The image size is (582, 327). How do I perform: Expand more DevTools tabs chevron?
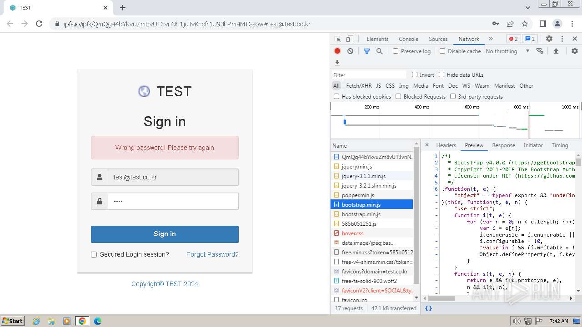(x=491, y=39)
